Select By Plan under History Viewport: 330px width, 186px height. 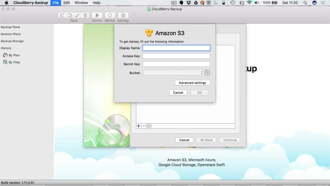click(14, 55)
